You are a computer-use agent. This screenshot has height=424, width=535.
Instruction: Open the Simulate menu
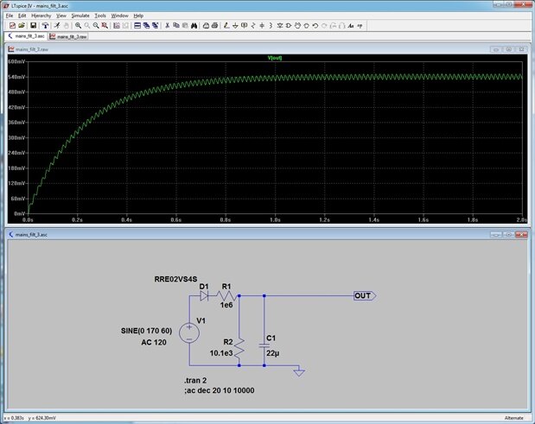pos(80,16)
